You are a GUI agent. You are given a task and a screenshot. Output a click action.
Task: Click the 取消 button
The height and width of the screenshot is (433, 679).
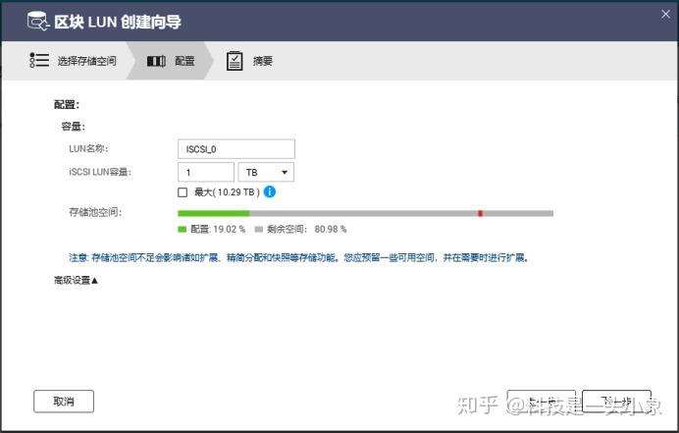[x=64, y=402]
